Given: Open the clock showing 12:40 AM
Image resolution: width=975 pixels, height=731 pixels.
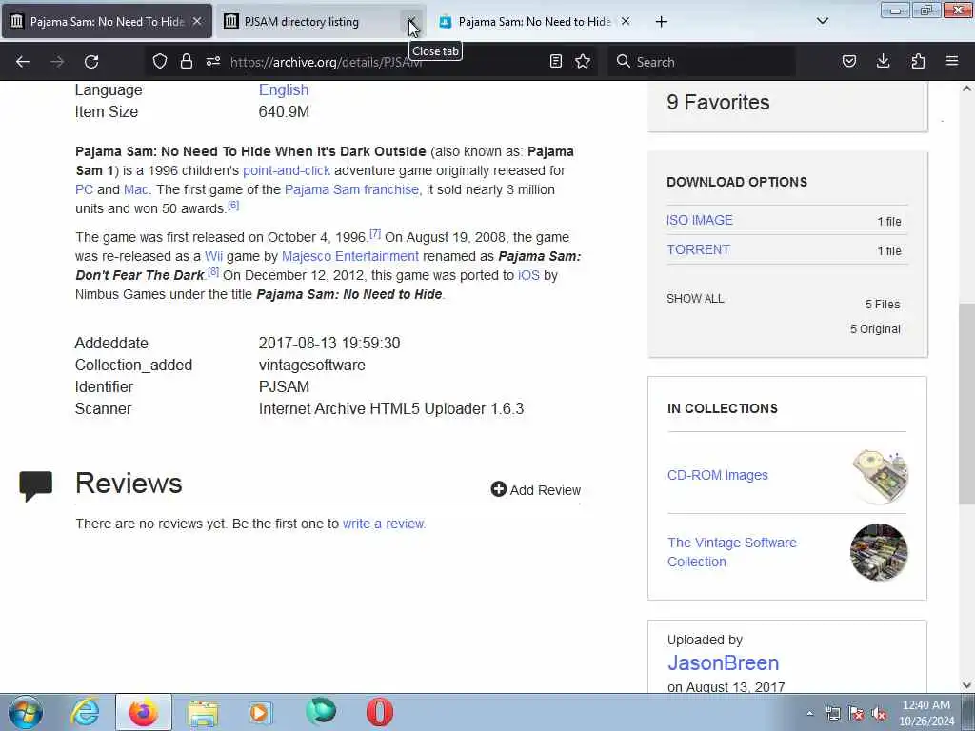Looking at the screenshot, I should click(926, 713).
